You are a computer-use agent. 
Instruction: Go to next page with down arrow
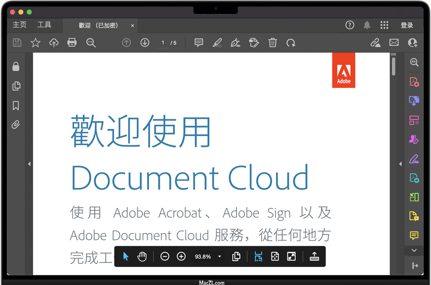tap(145, 43)
